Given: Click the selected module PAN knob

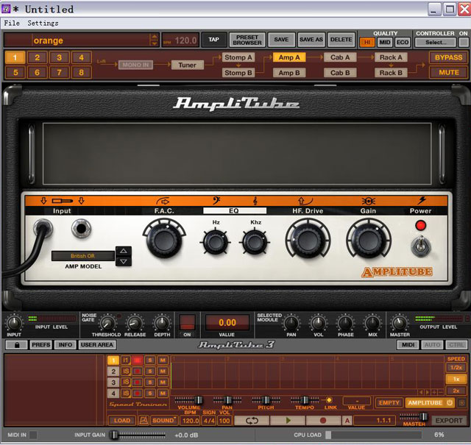Looking at the screenshot, I should pos(291,323).
